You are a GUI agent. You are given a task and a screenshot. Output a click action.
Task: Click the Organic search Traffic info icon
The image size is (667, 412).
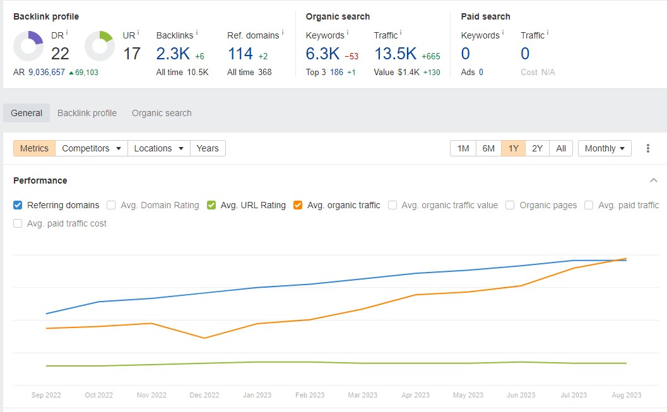[x=401, y=32]
